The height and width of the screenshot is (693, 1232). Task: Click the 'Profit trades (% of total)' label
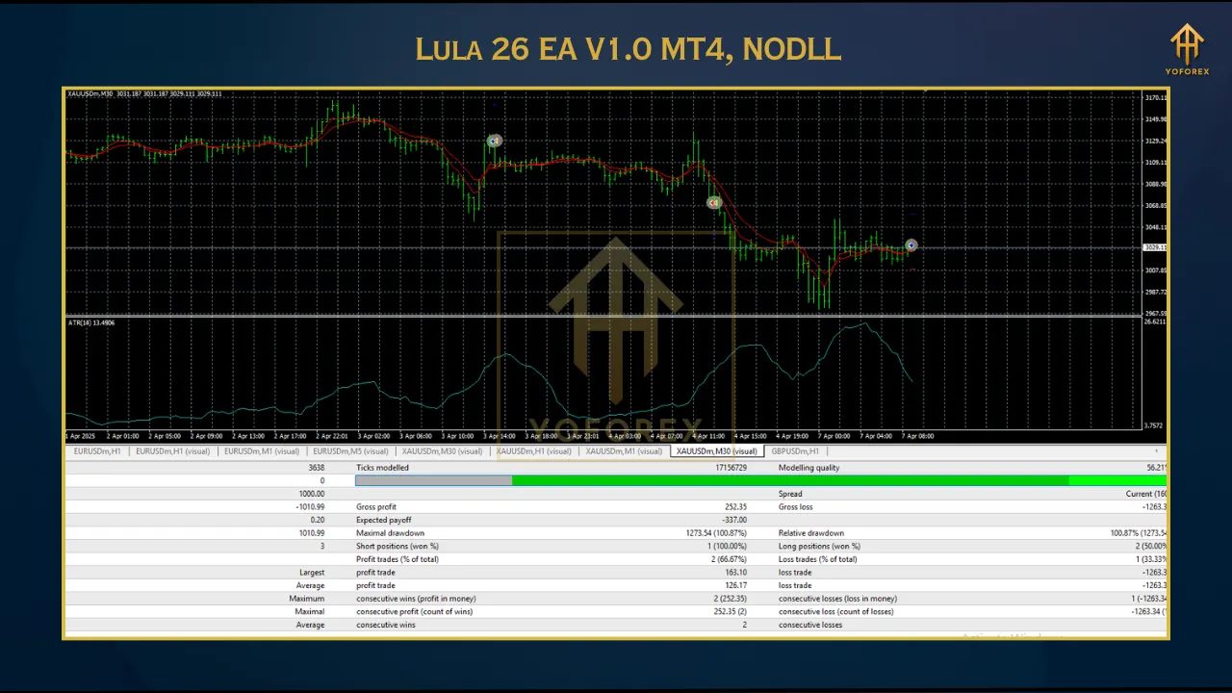[x=398, y=559]
